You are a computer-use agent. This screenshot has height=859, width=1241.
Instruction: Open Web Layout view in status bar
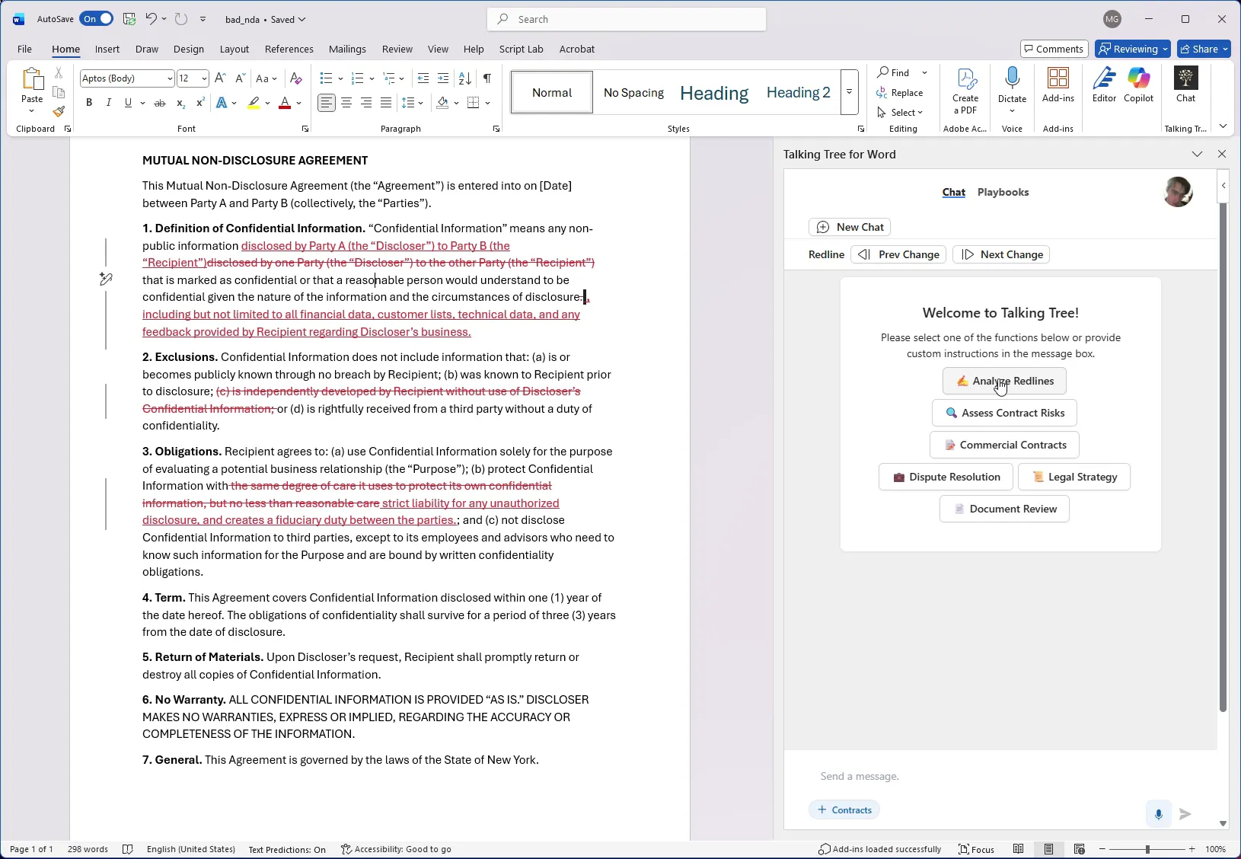coord(1080,849)
